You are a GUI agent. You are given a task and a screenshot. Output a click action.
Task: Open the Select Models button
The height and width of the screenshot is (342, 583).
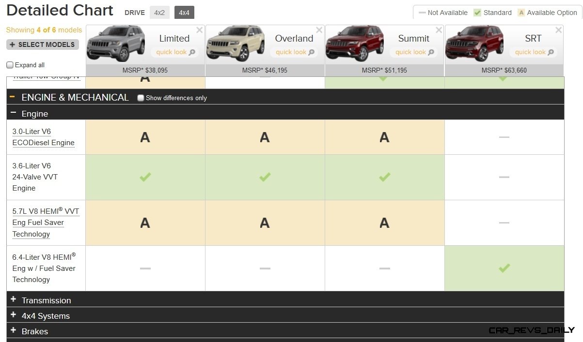(43, 45)
